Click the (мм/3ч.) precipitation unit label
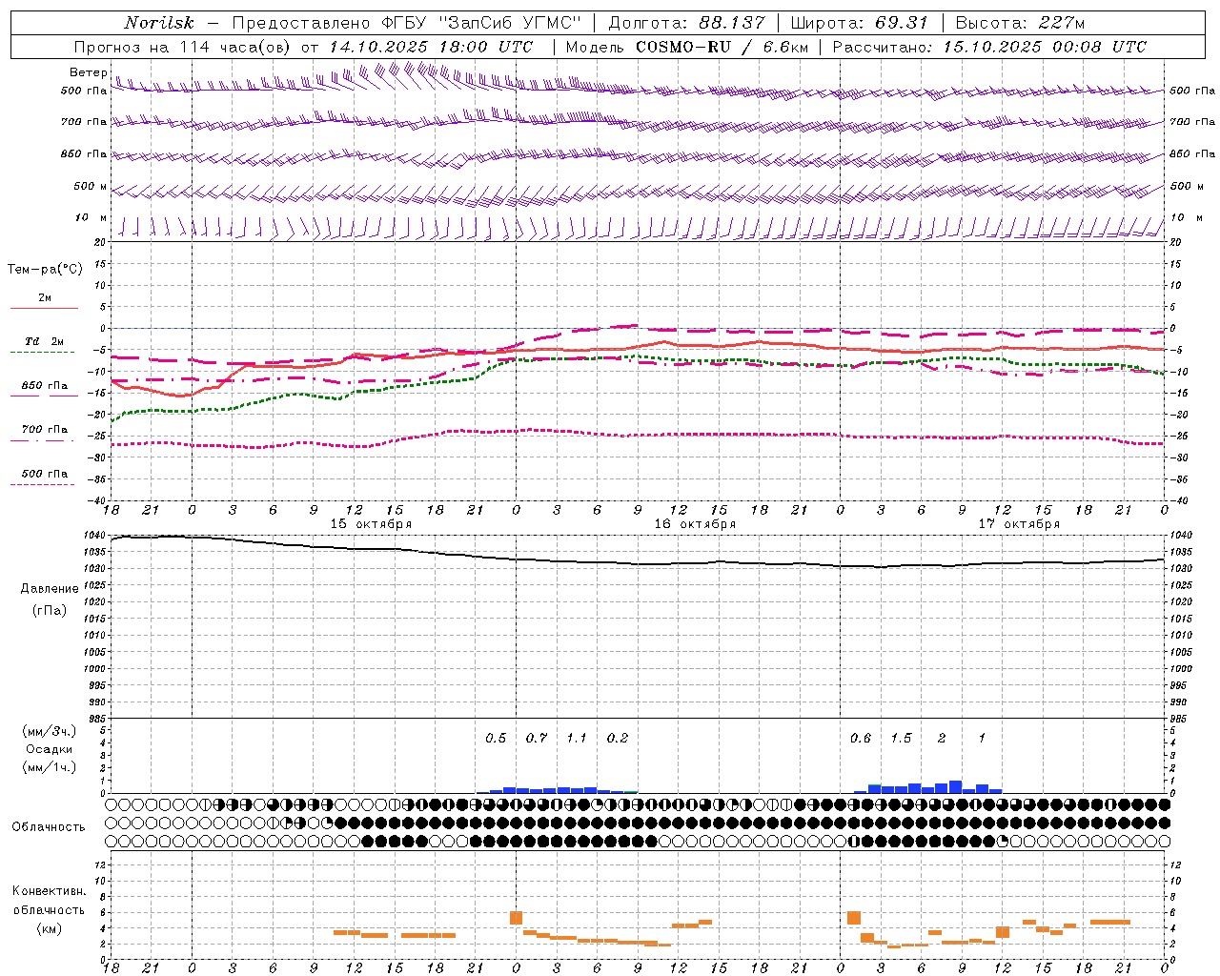 click(50, 731)
